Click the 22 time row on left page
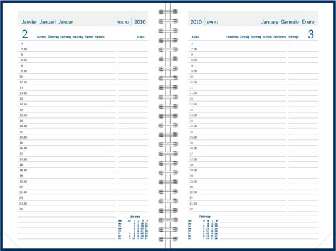The image size is (336, 251). pos(67,209)
